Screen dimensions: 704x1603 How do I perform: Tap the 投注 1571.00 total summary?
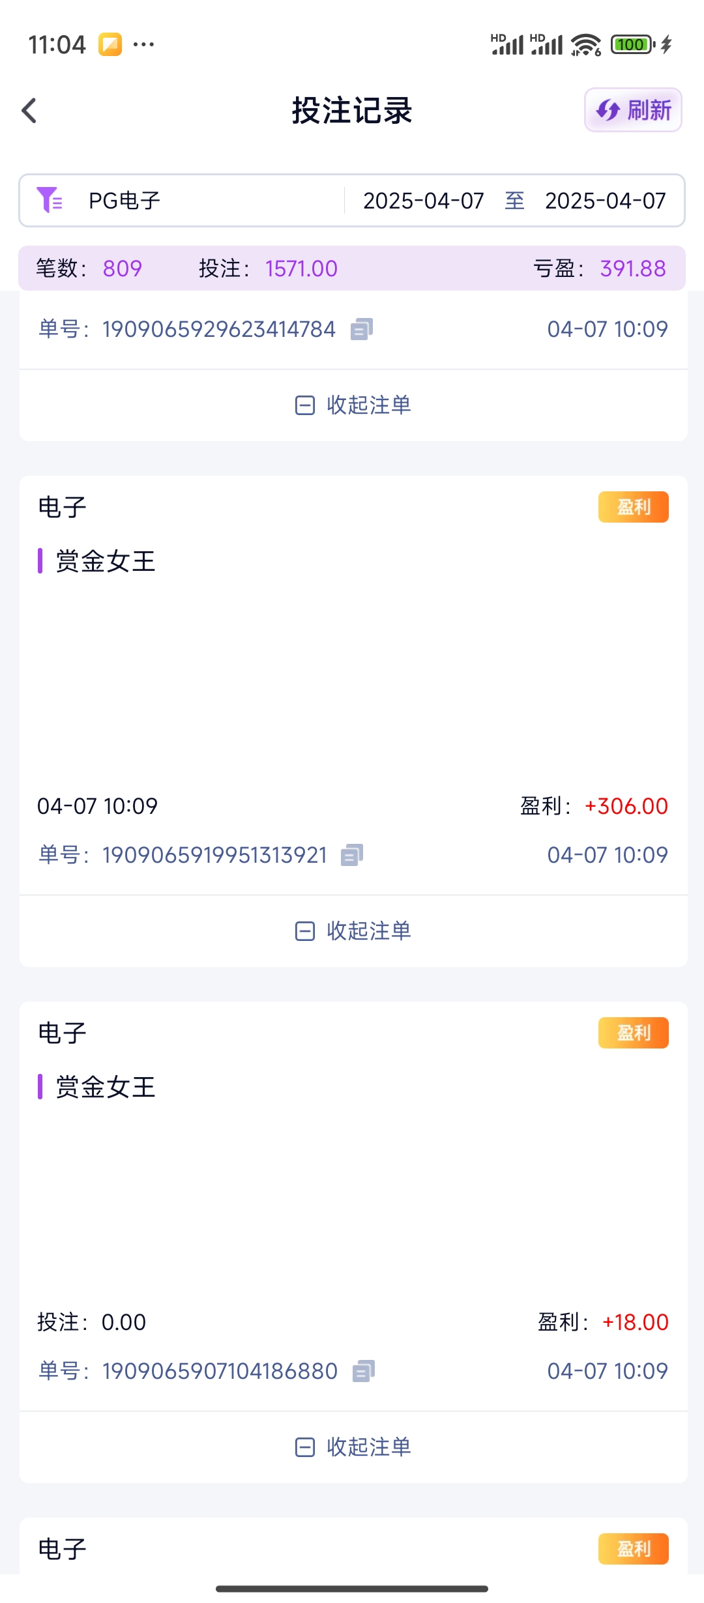(301, 268)
